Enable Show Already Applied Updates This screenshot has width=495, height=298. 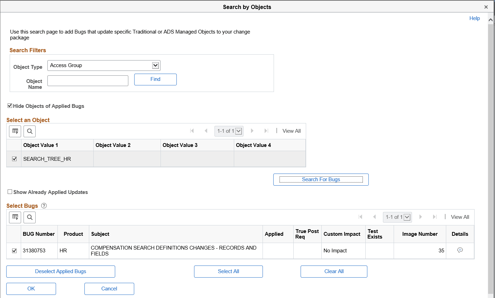(10, 192)
